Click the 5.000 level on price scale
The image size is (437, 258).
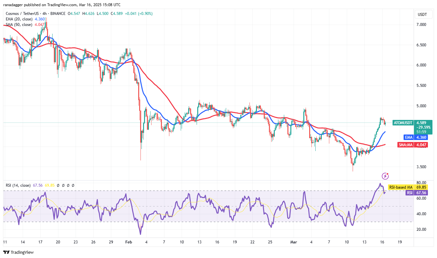(422, 106)
